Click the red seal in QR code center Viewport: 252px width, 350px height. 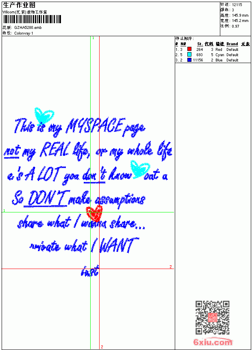[213, 317]
